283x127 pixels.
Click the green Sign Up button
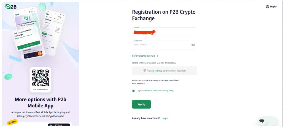141,104
